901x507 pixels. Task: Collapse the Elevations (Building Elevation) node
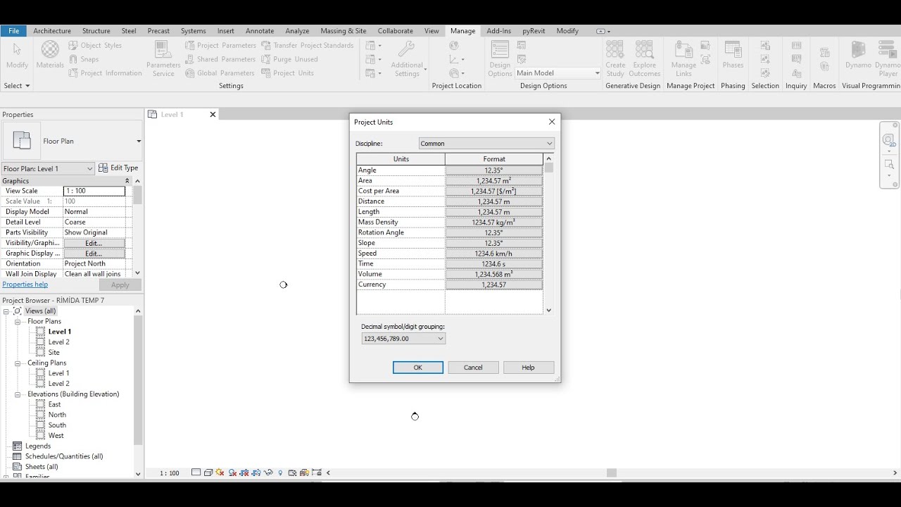pyautogui.click(x=18, y=394)
